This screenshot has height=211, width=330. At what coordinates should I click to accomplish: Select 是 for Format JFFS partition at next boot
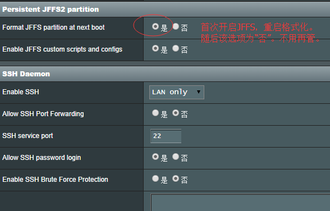click(155, 26)
